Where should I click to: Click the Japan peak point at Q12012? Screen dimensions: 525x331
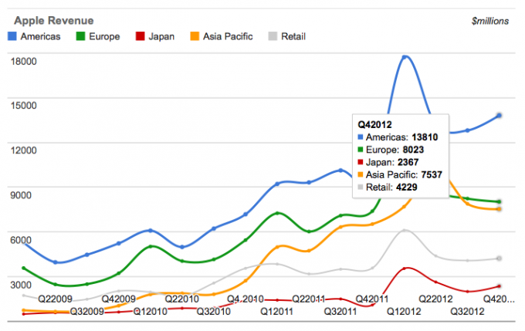click(x=404, y=269)
